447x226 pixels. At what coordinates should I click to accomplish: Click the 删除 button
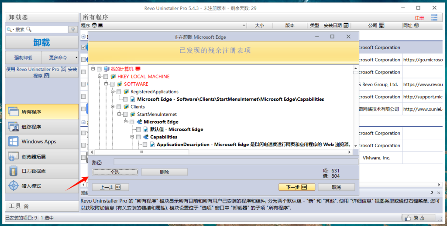click(165, 172)
